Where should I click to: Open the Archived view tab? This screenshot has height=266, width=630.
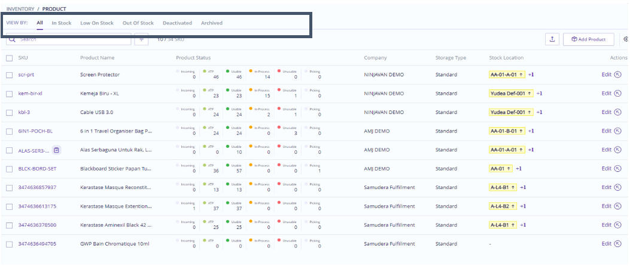point(212,23)
